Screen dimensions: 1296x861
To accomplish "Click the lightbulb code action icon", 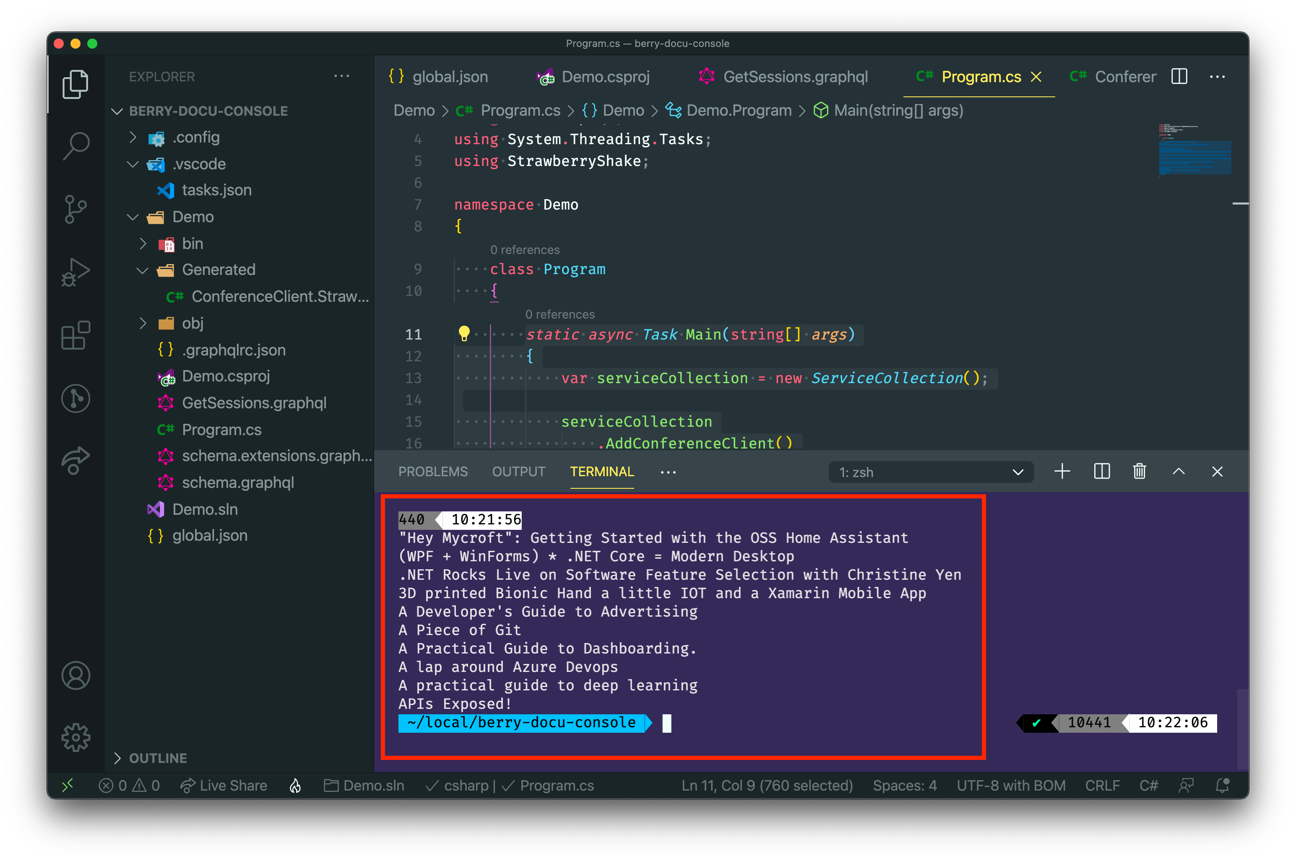I will (464, 333).
